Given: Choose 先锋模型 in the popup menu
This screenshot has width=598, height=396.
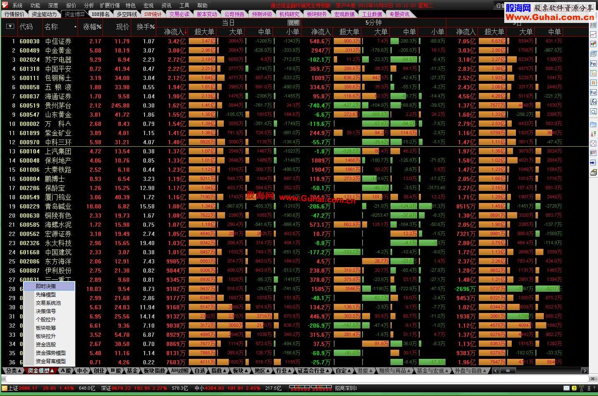Looking at the screenshot, I should [x=49, y=295].
